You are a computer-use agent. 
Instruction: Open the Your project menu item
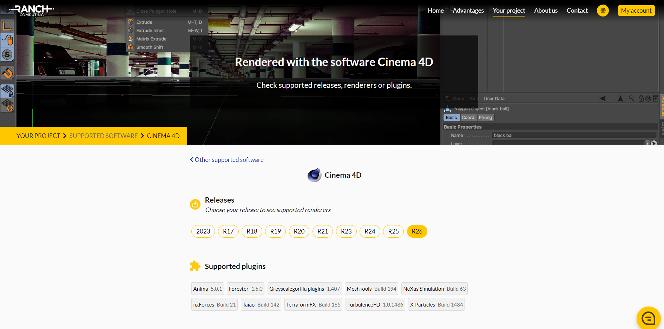509,11
